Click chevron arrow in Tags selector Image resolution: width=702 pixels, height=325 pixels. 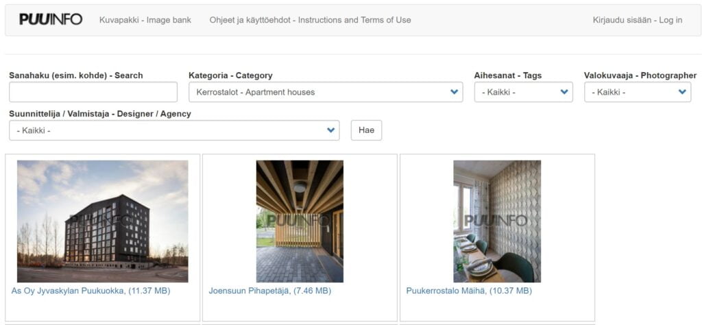click(564, 92)
